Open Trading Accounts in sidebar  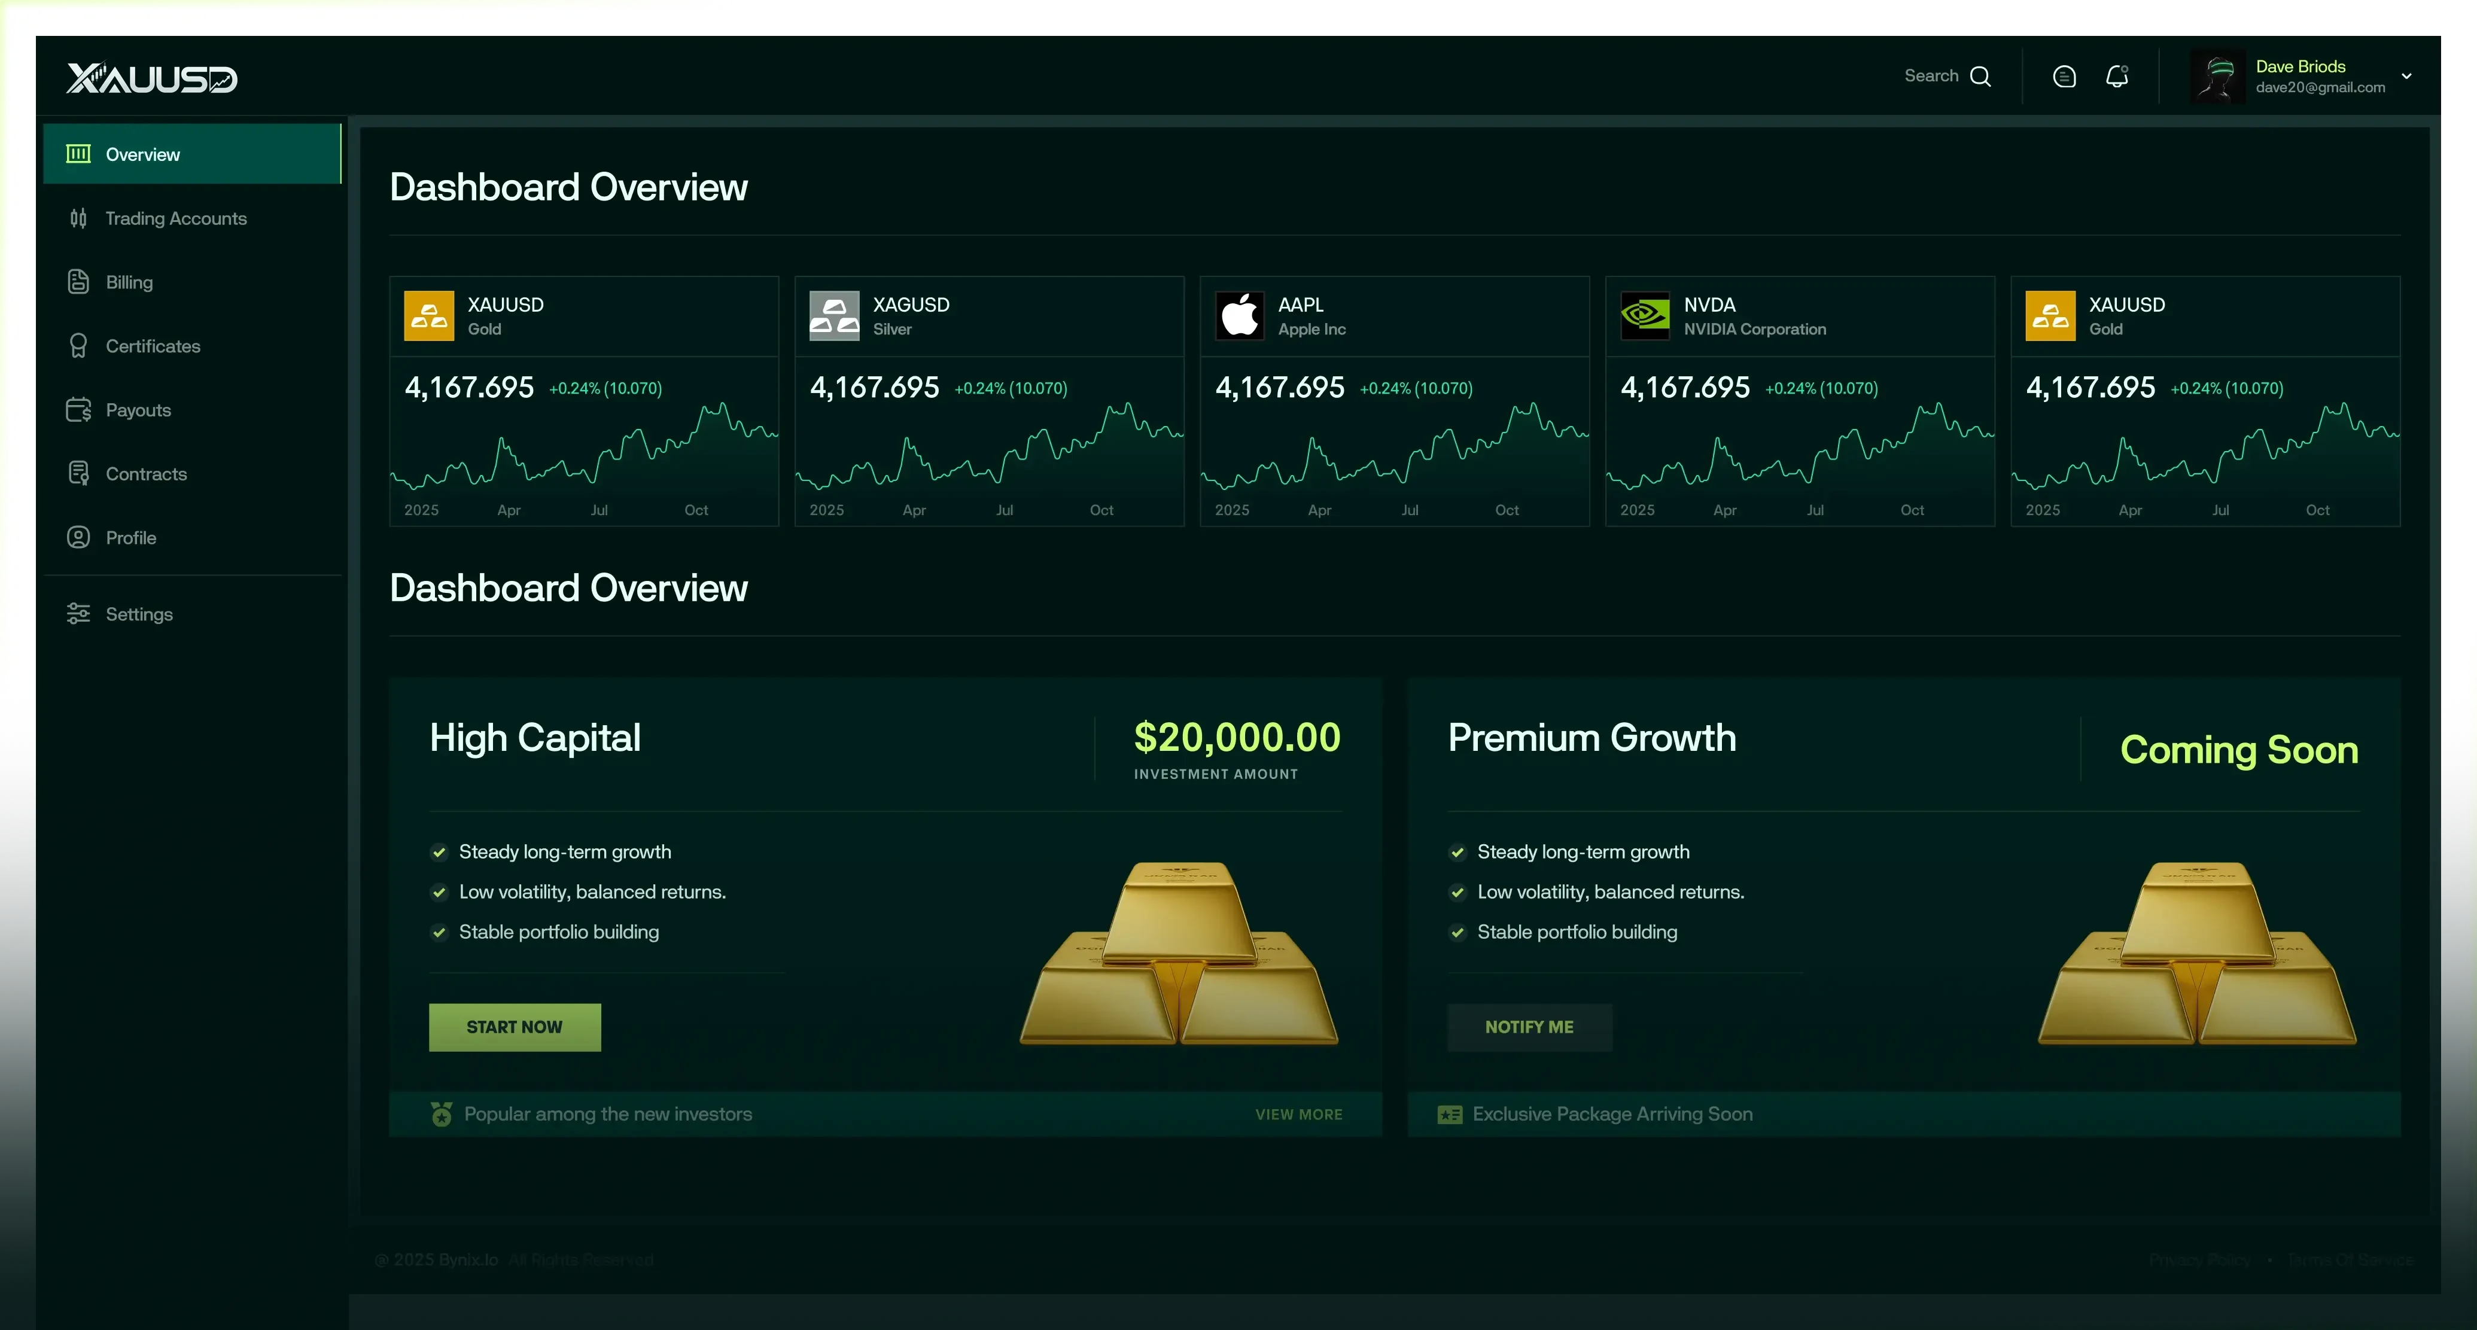coord(192,218)
